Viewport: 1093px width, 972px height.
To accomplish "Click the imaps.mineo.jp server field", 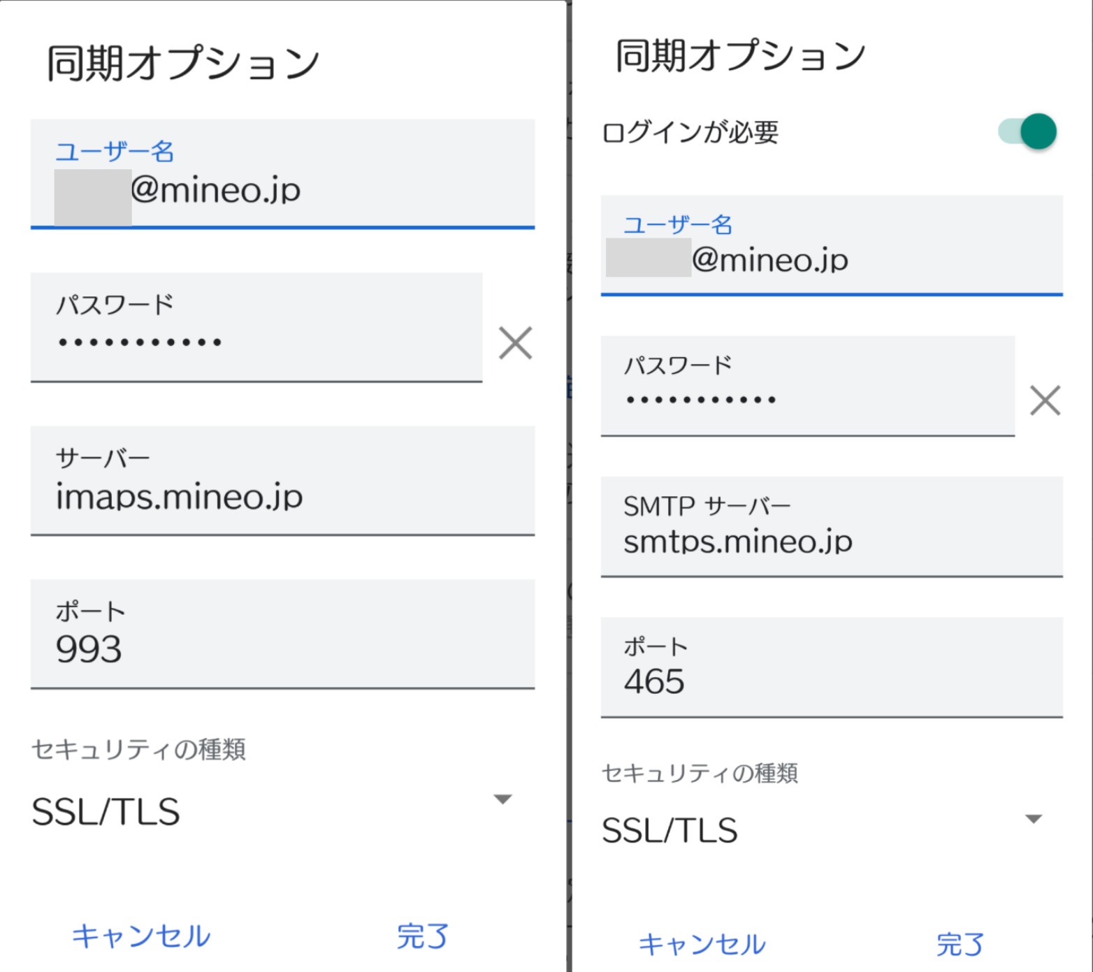I will (x=282, y=481).
